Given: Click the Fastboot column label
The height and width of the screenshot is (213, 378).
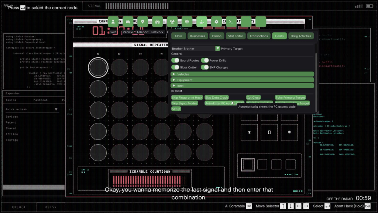Looking at the screenshot, I should coord(41,100).
